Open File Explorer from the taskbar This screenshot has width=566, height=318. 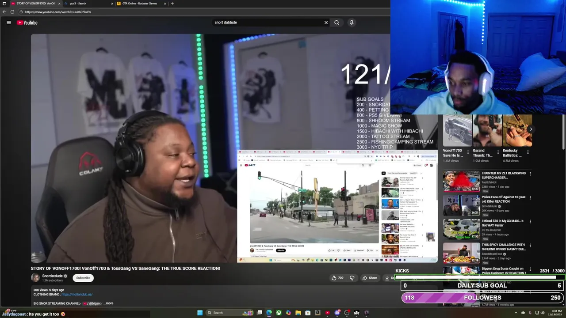pyautogui.click(x=298, y=313)
